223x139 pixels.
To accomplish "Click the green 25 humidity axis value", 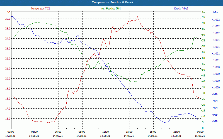I will point(203,99).
